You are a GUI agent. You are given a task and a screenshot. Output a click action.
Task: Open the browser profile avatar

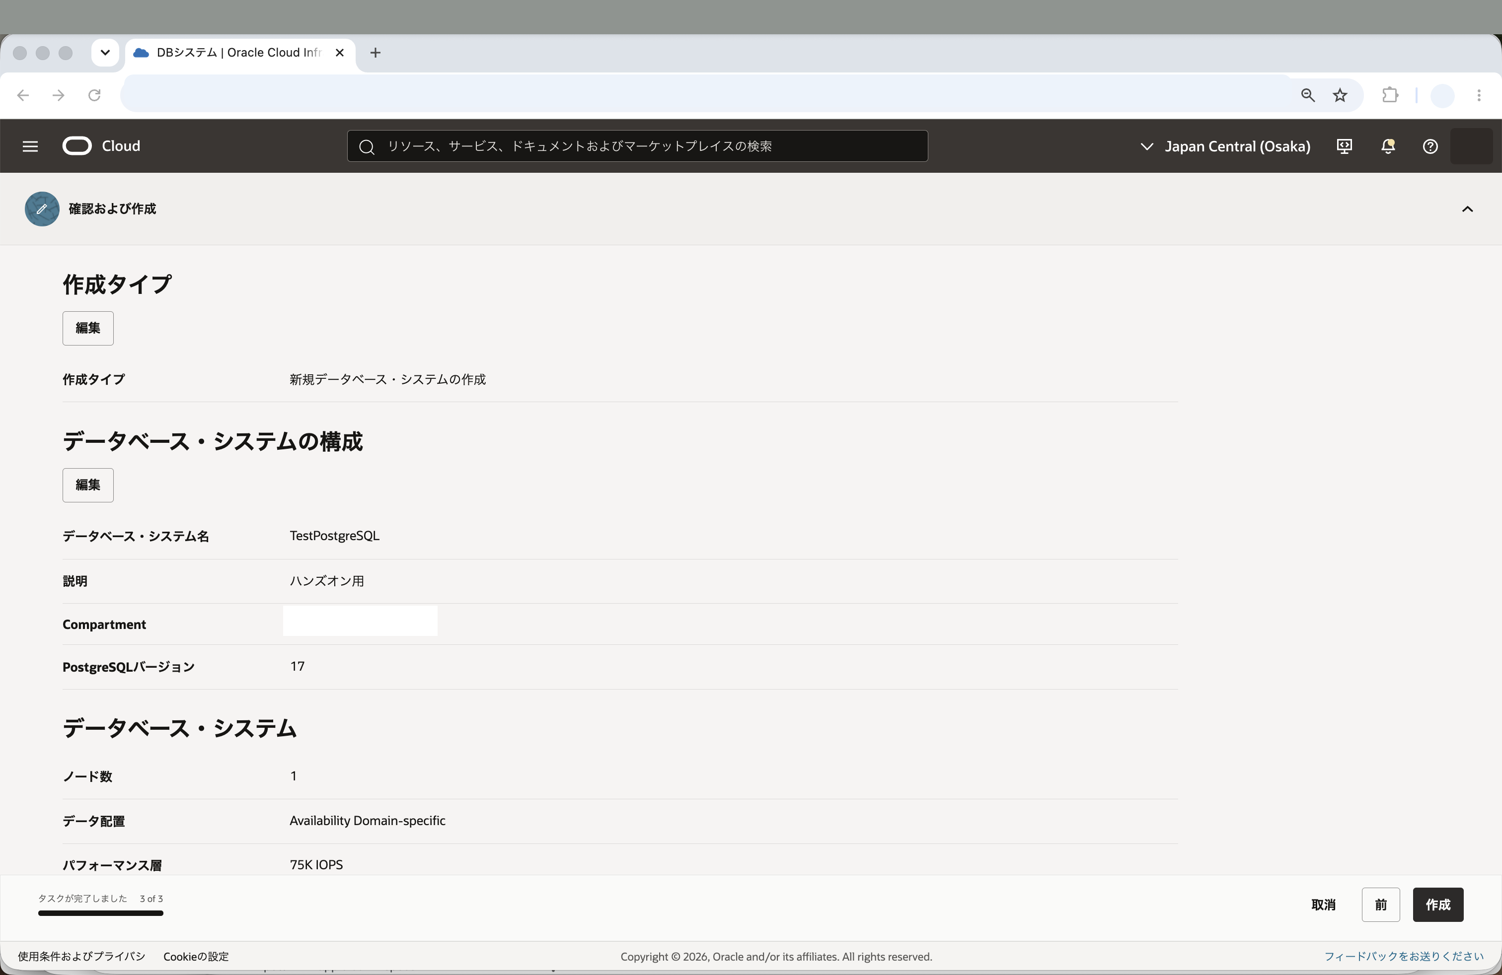[1443, 95]
